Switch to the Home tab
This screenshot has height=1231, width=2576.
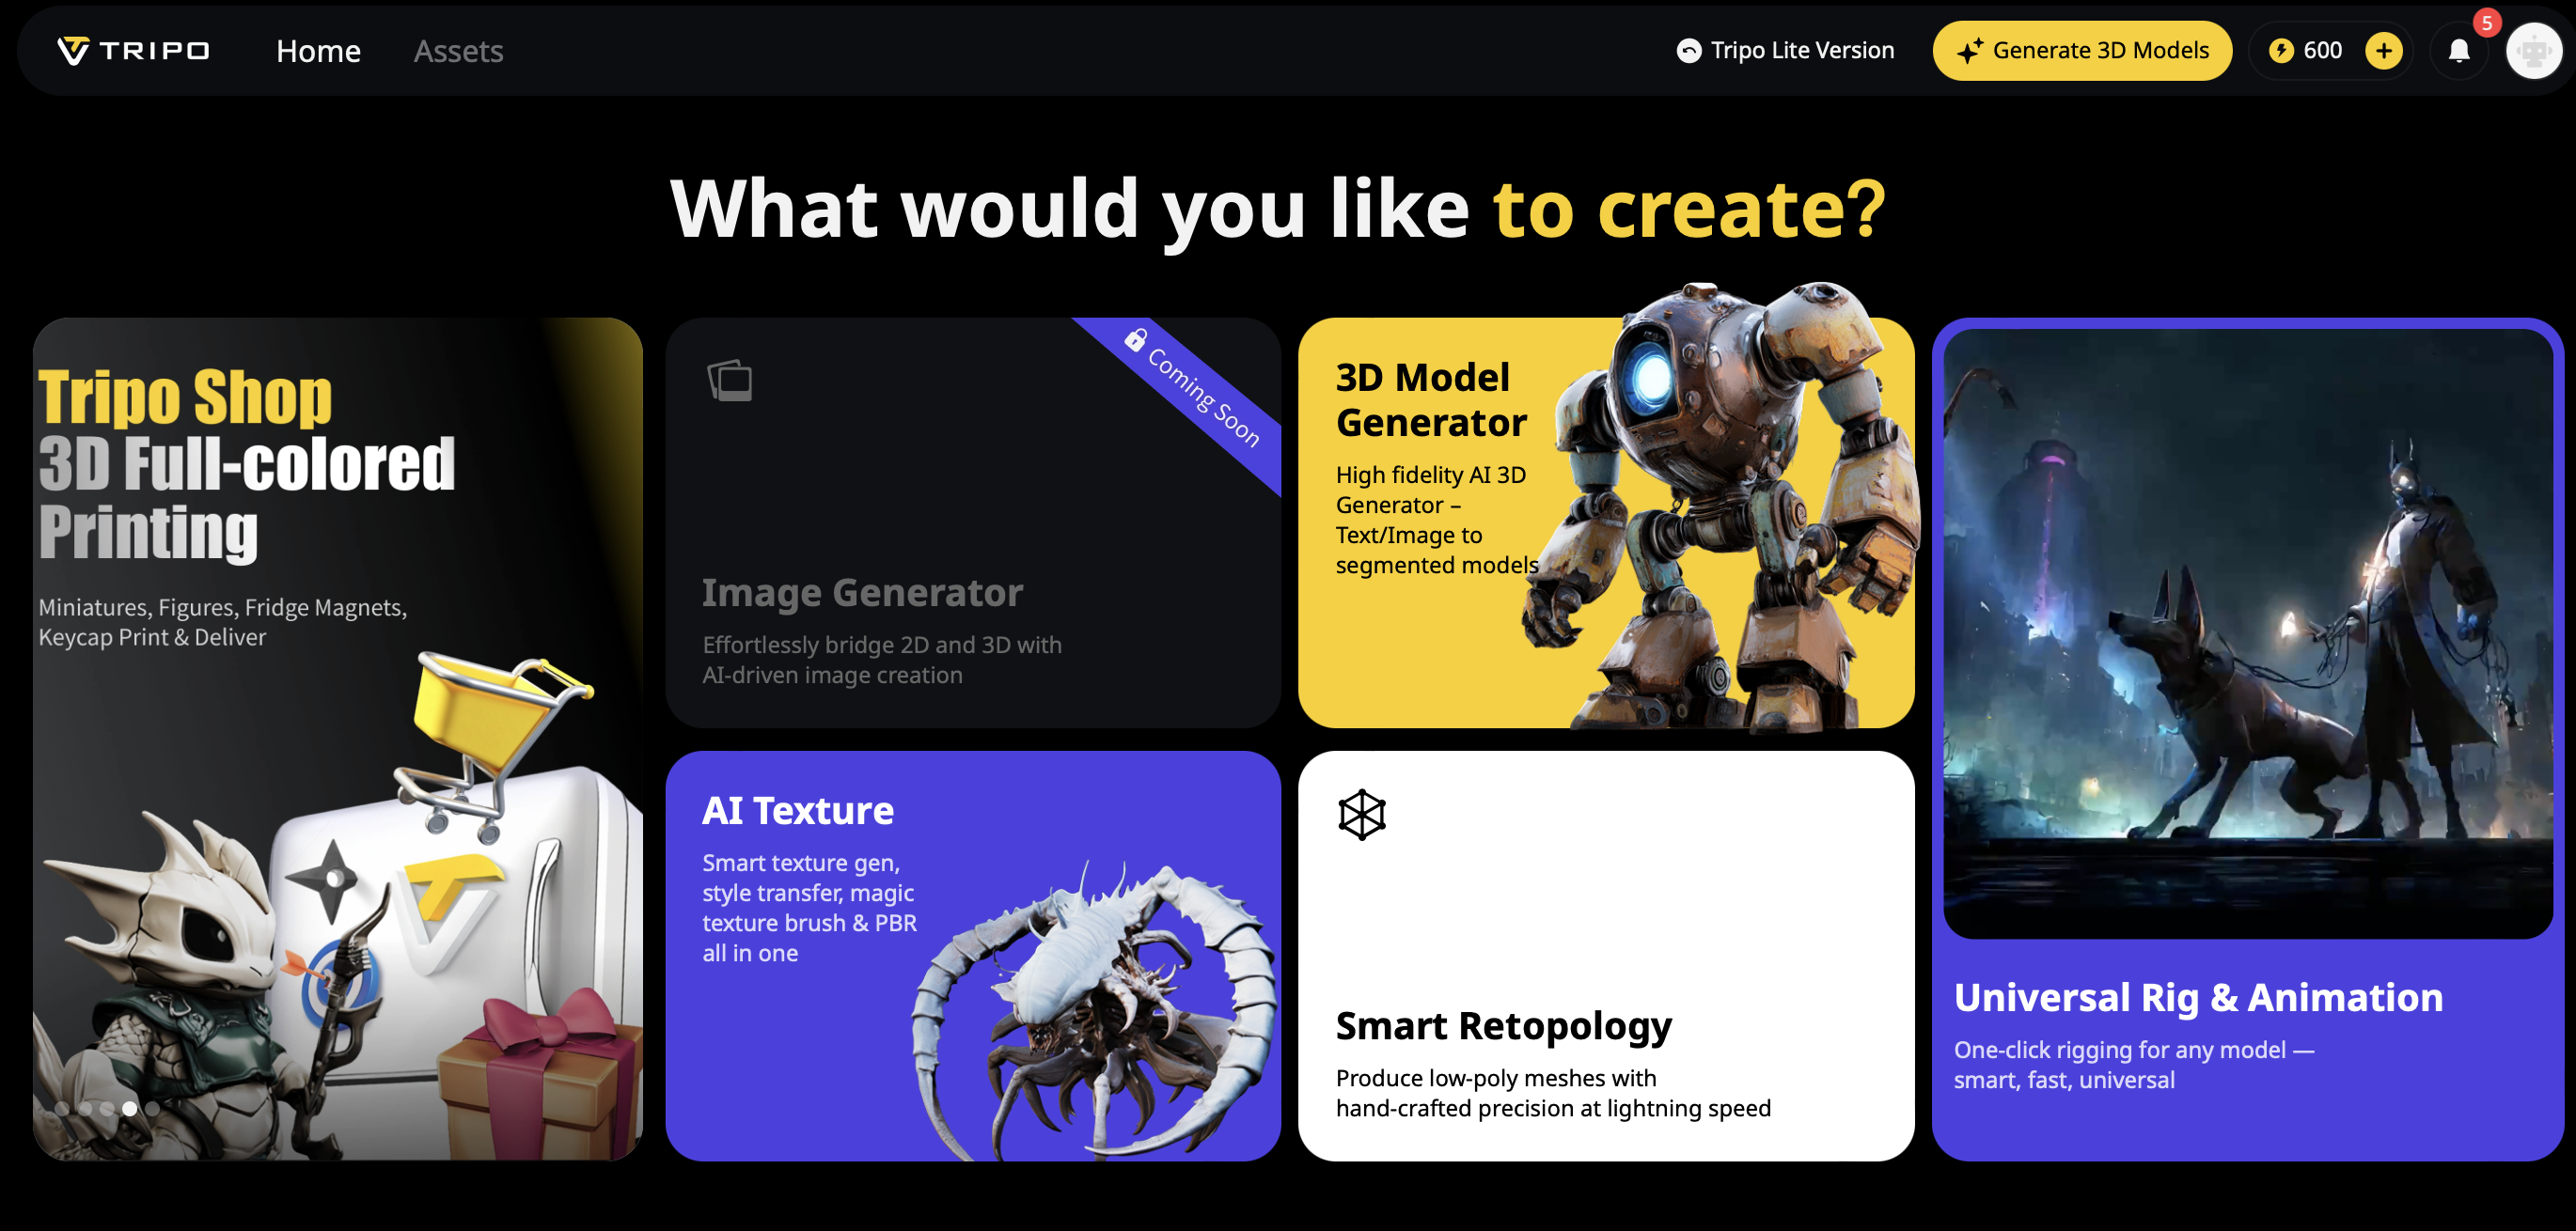click(318, 51)
